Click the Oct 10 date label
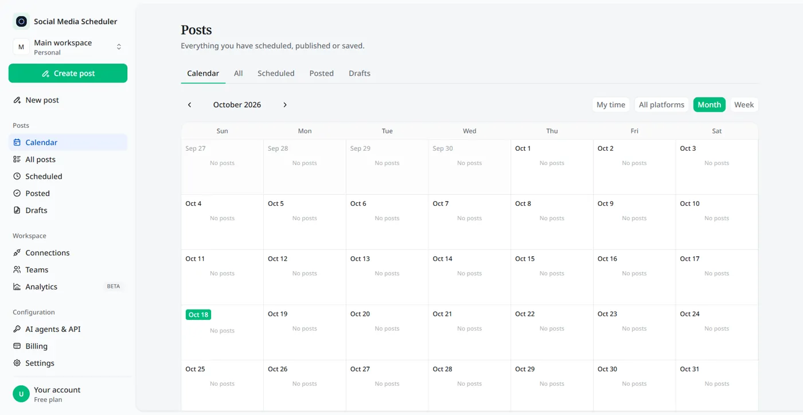The width and height of the screenshot is (803, 415). [690, 203]
